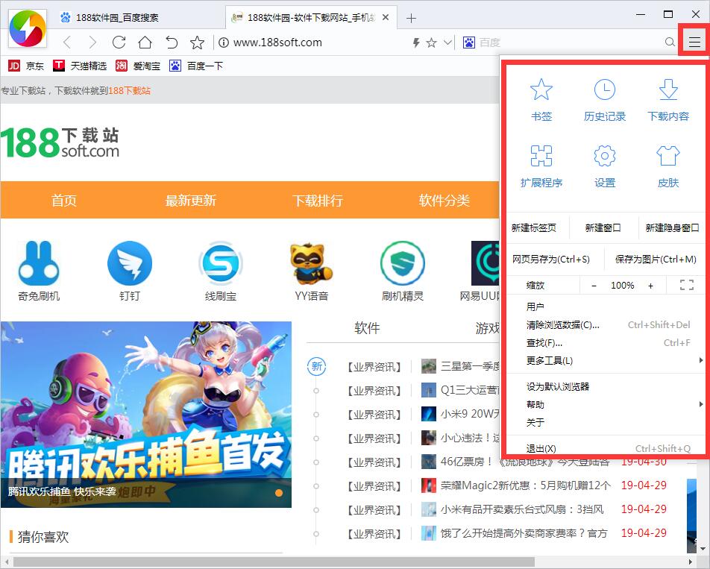The image size is (710, 569).
Task: Select Clear browsing data (清除浏览数据) menu item
Action: tap(563, 325)
